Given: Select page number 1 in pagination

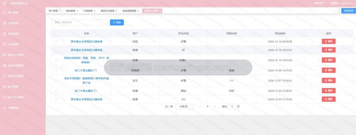Looking at the screenshot, I should pos(207,106).
